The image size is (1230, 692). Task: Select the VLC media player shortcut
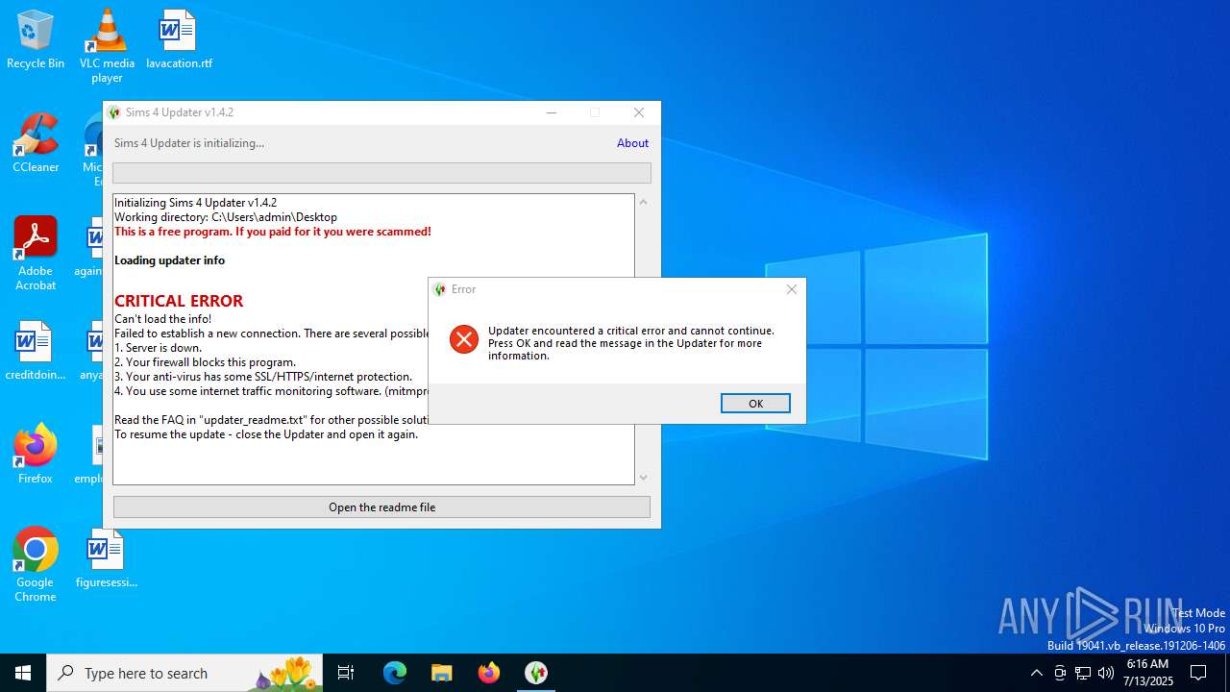point(107,46)
